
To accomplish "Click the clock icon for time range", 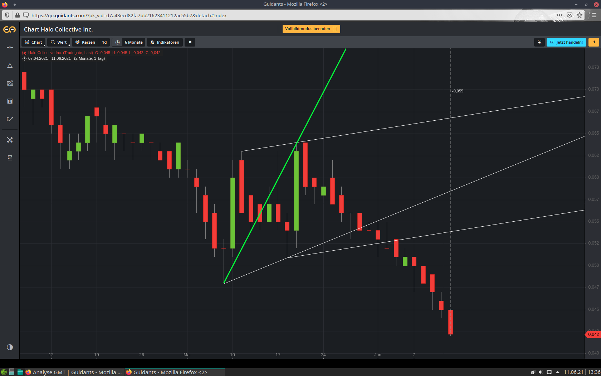I will (x=117, y=42).
